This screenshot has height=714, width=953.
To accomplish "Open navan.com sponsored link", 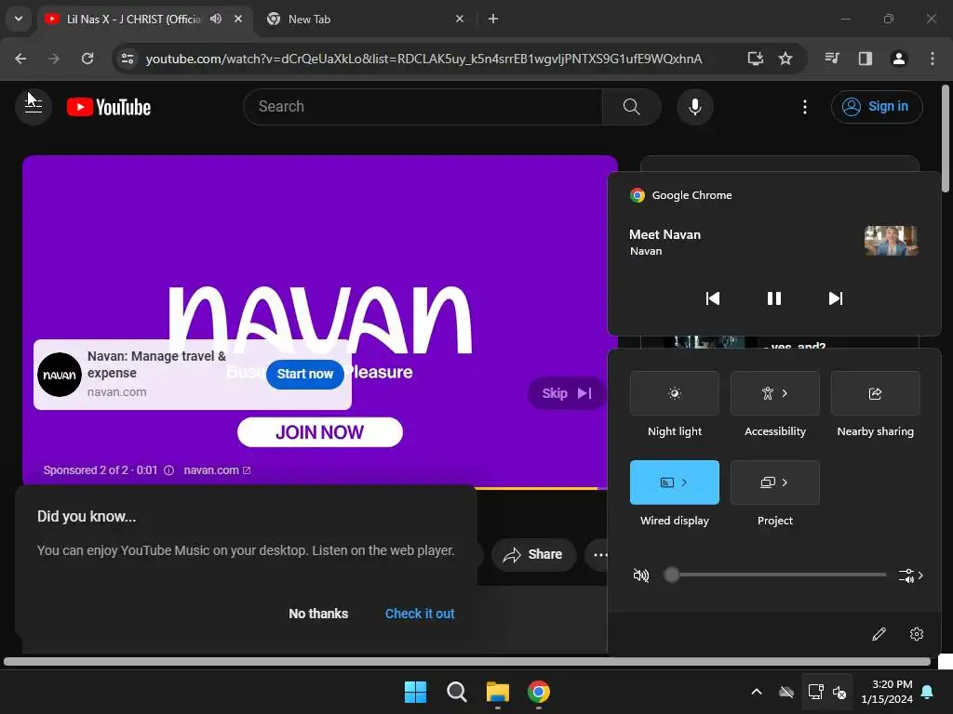I will click(x=217, y=470).
